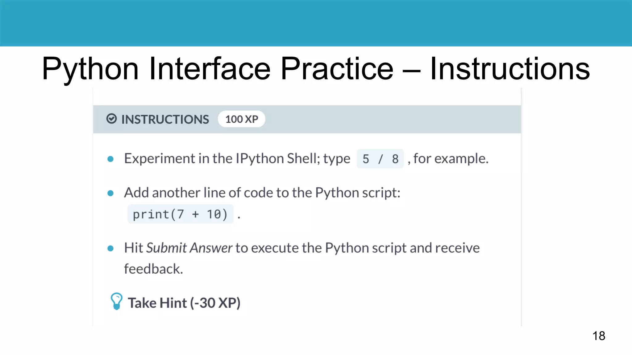Click the third bullet point dot
Viewport: 632px width, 355px height.
[x=110, y=248]
